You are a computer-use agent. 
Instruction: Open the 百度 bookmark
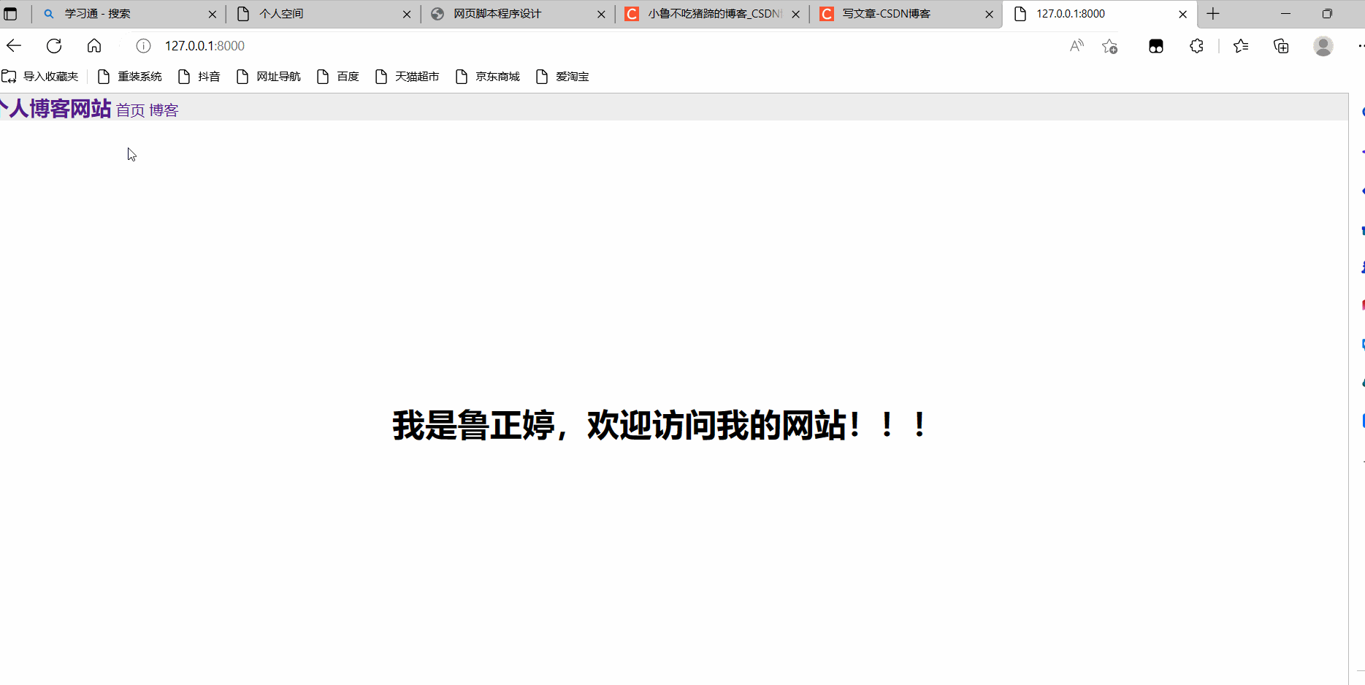click(338, 77)
